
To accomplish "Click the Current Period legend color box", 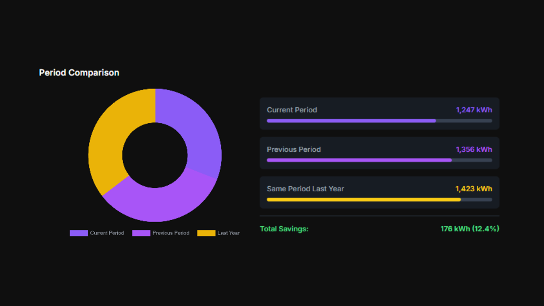I will (79, 233).
